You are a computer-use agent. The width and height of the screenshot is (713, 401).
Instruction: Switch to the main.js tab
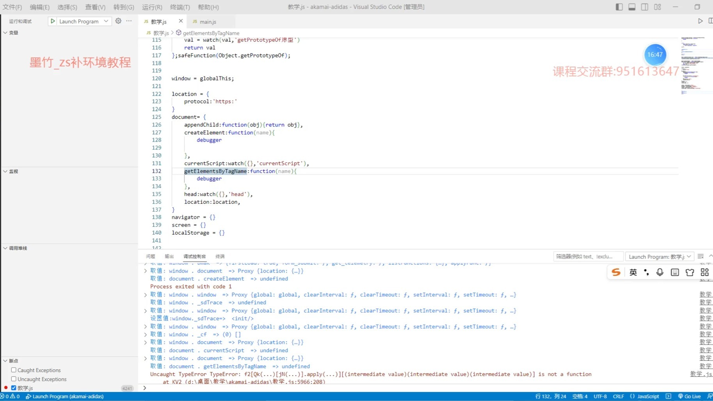click(x=208, y=22)
